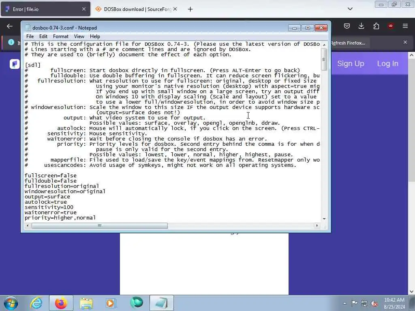Close the DOSBox download tab
415x311 pixels.
(175, 9)
